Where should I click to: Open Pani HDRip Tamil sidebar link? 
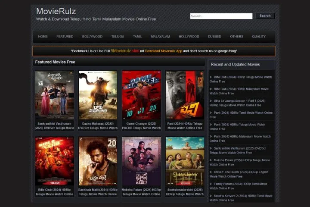coord(241,115)
